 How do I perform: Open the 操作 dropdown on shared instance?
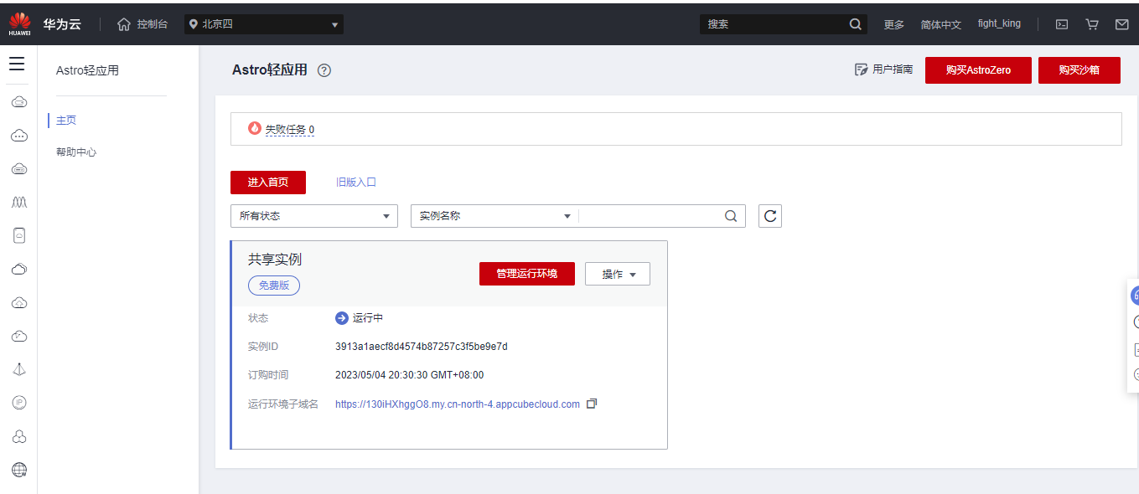[x=618, y=274]
